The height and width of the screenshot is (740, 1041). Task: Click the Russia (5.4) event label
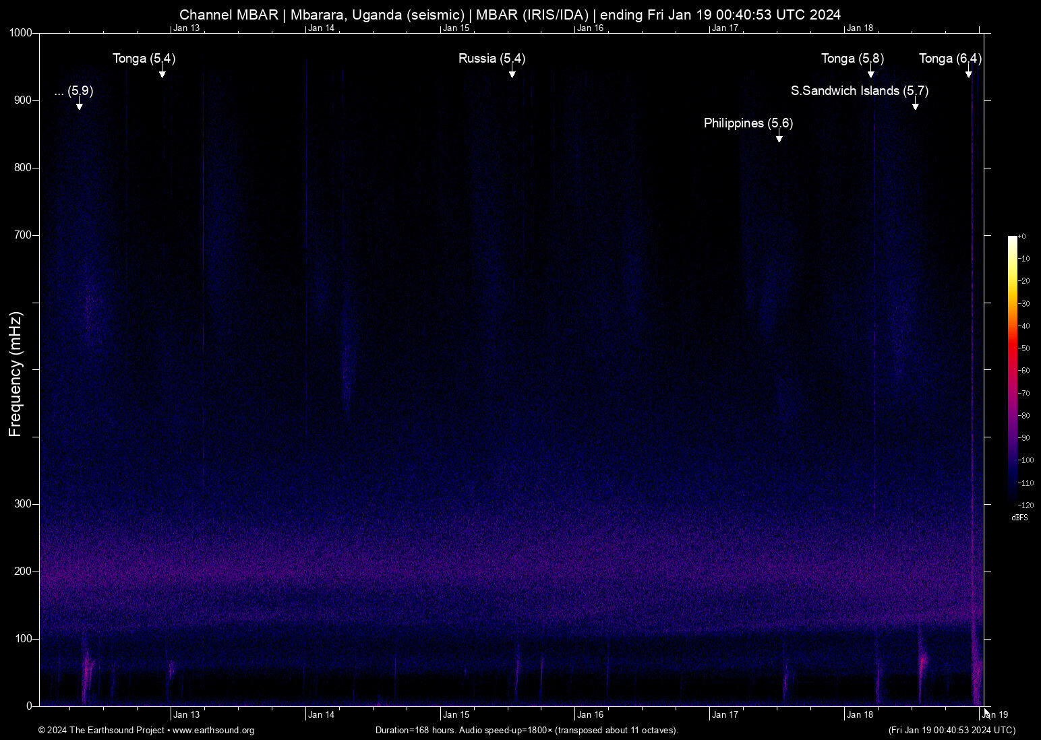[x=492, y=59]
